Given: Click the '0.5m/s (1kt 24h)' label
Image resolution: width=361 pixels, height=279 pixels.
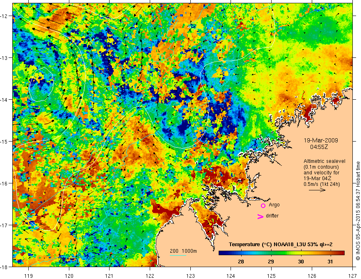Looking at the screenshot, I should tap(322, 184).
